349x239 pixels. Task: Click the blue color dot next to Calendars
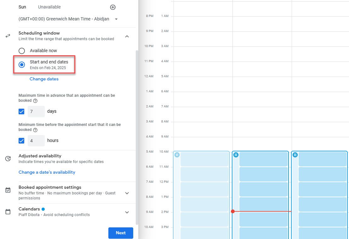coord(43,208)
